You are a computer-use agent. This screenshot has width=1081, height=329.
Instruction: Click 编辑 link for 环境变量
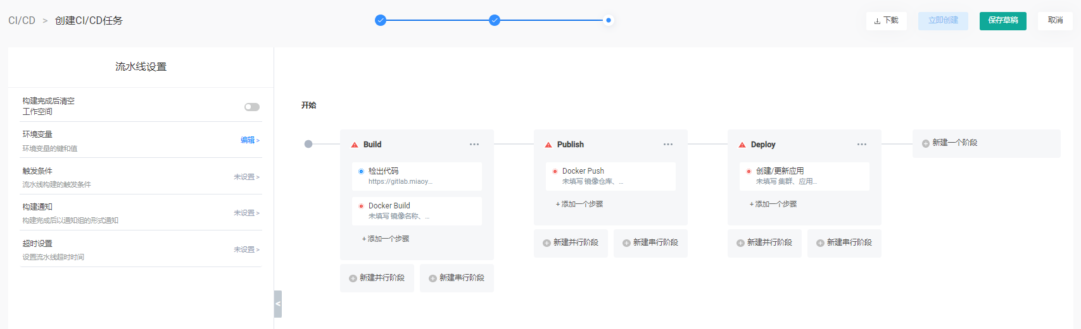tap(249, 140)
